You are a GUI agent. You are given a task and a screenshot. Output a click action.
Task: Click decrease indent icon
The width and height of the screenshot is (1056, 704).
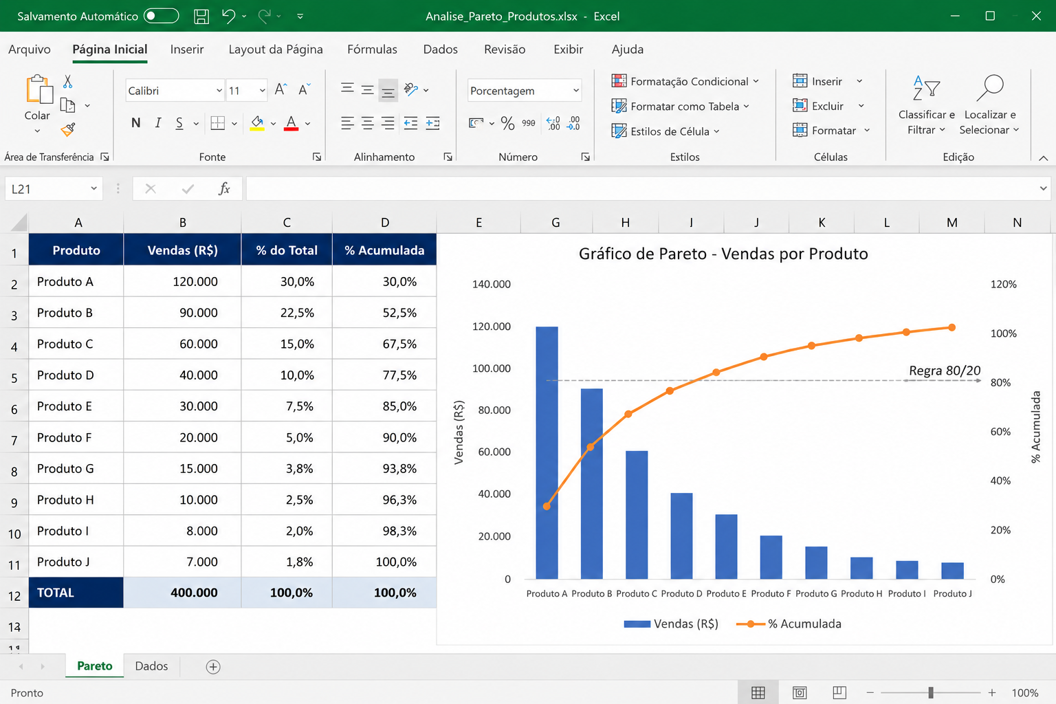point(411,123)
